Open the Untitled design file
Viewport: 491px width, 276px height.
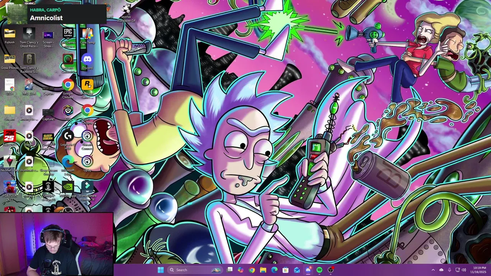(48, 191)
